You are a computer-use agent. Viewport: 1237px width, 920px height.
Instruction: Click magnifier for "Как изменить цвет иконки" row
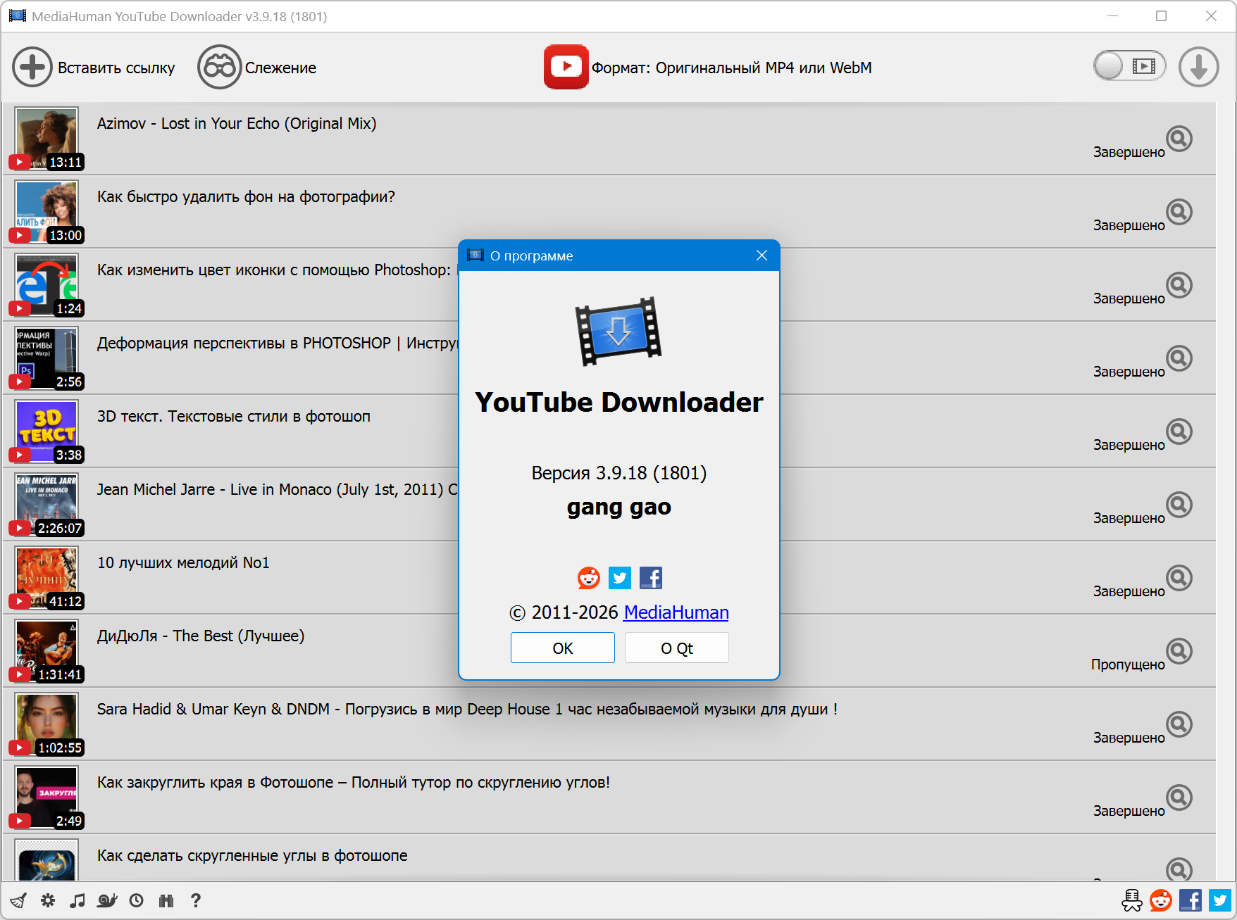click(x=1179, y=285)
